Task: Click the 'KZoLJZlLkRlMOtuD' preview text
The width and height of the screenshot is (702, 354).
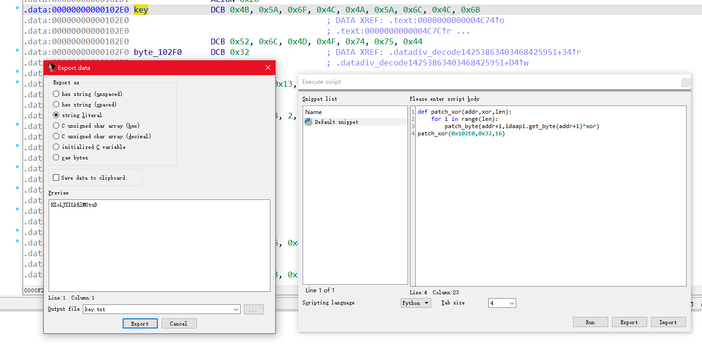Action: click(x=74, y=205)
